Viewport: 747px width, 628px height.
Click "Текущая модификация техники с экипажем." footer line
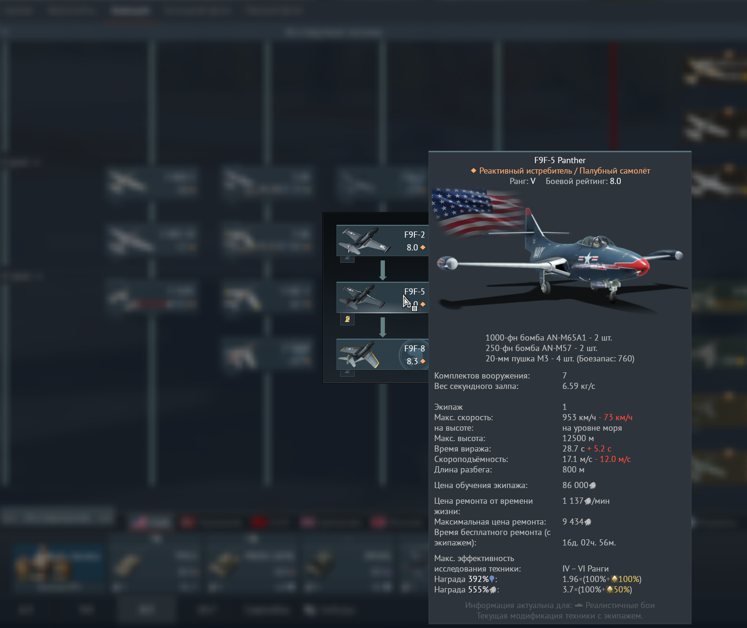(560, 616)
